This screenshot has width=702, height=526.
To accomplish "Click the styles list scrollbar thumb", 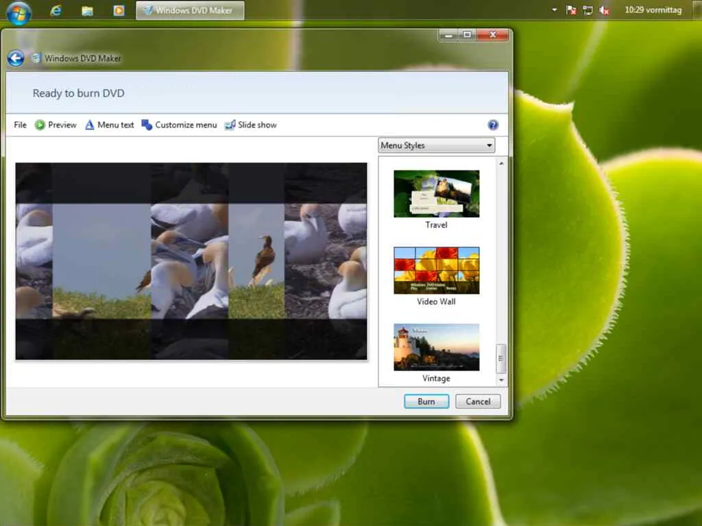I will 501,358.
